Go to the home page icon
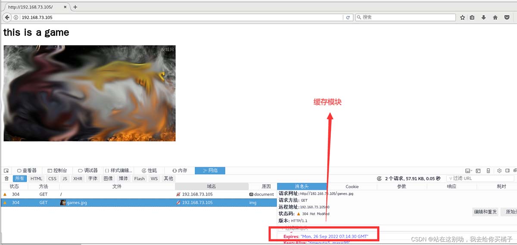Viewport: 517px width, 245px height. 495,18
